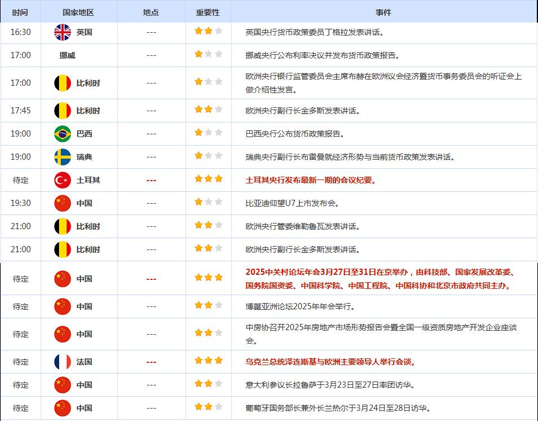The width and height of the screenshot is (538, 421).
Task: Click the 17:45 time cell
Action: [x=21, y=111]
